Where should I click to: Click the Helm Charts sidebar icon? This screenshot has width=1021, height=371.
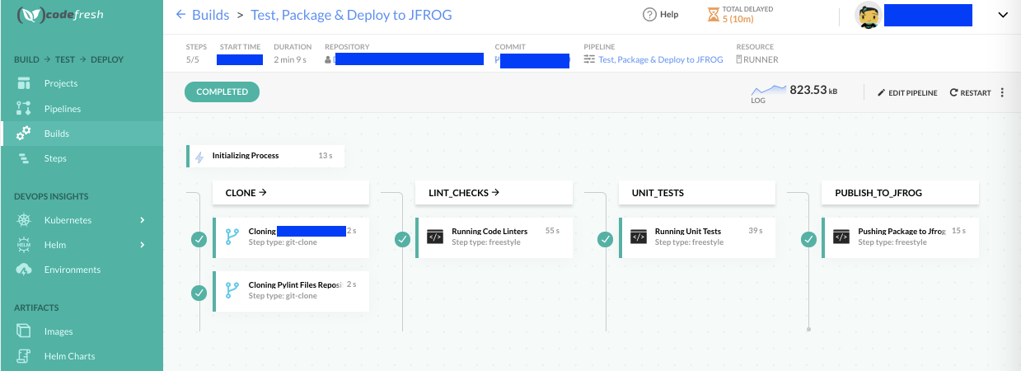(24, 356)
